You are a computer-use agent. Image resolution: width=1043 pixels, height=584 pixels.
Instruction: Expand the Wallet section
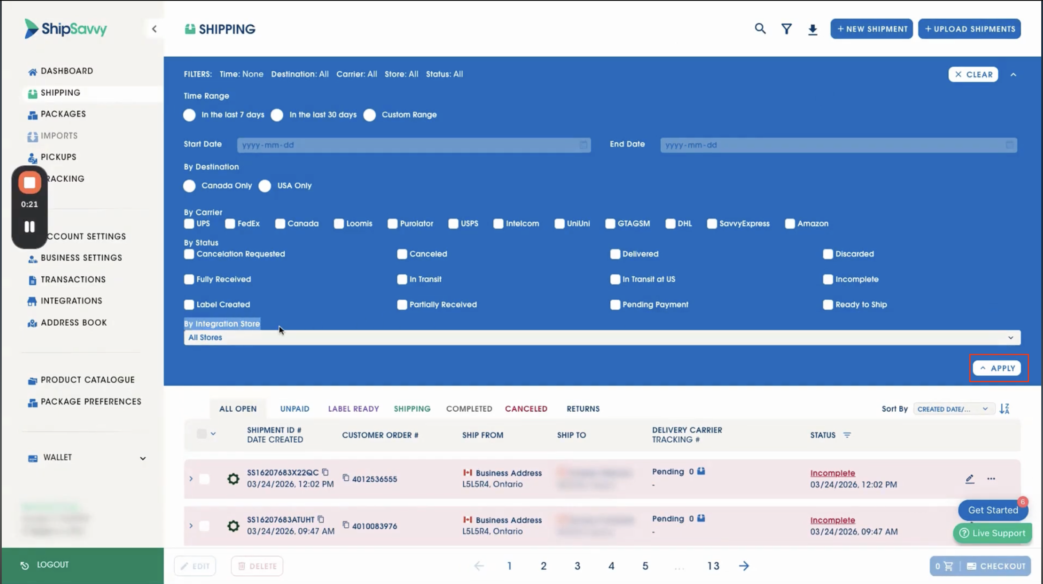[x=142, y=458]
